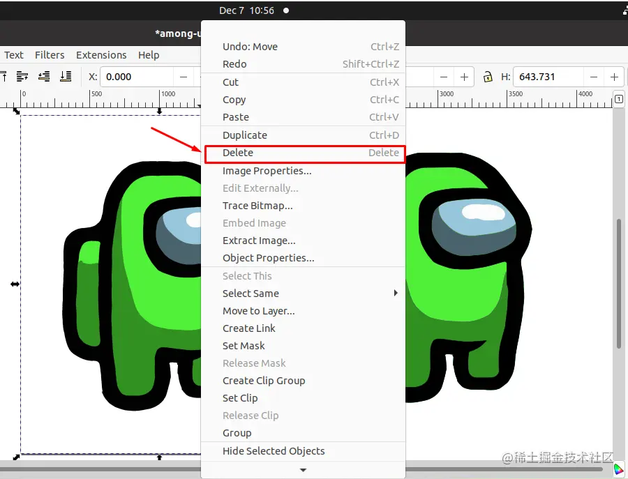
Task: Click the top-left rotate handle of selection
Action: pyautogui.click(x=16, y=111)
